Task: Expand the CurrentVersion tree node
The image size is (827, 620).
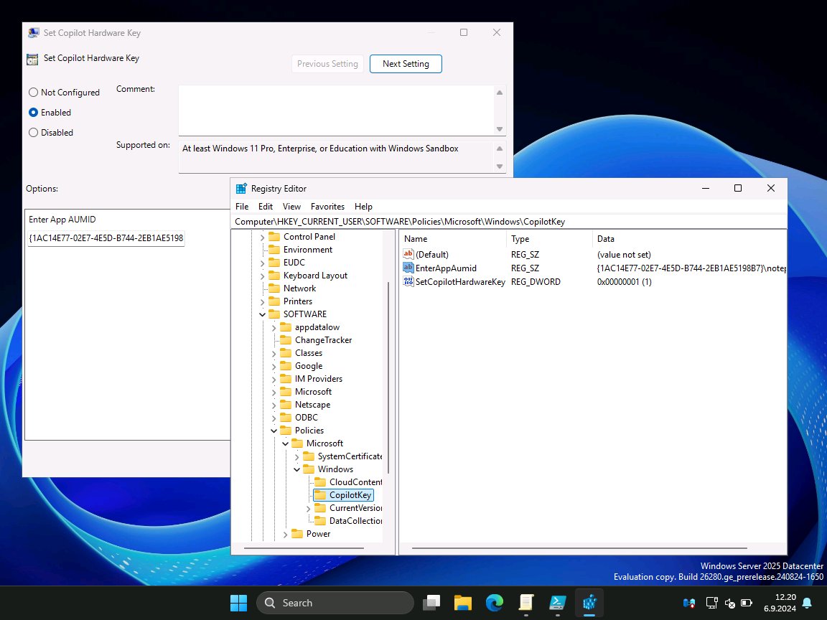Action: (x=308, y=507)
